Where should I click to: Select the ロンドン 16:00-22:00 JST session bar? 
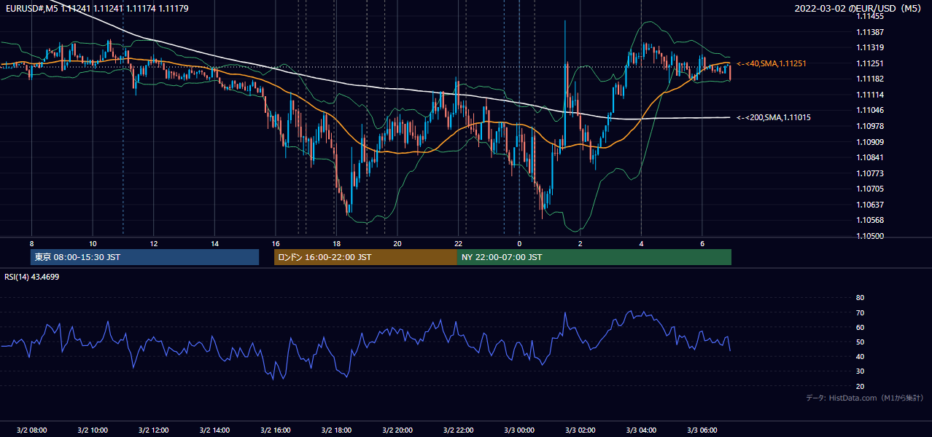365,257
